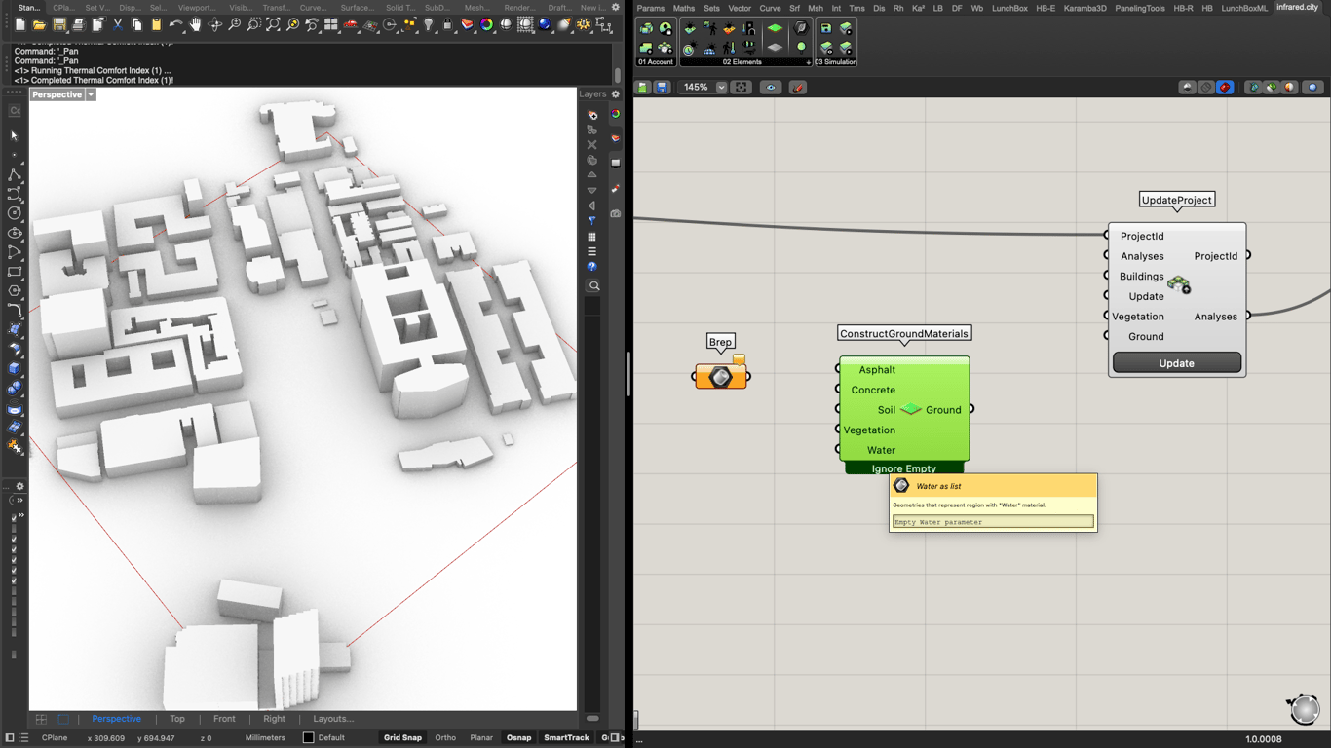Click the red sketch pencil icon

coord(798,88)
